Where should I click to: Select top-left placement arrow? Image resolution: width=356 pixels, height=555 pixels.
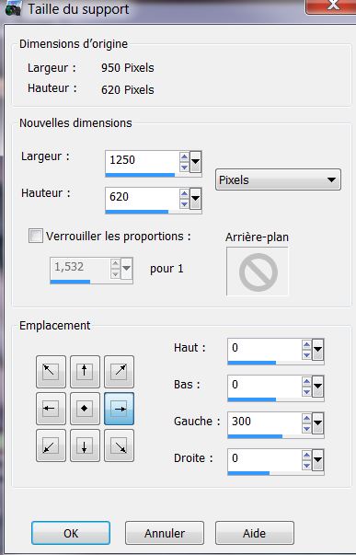[51, 371]
